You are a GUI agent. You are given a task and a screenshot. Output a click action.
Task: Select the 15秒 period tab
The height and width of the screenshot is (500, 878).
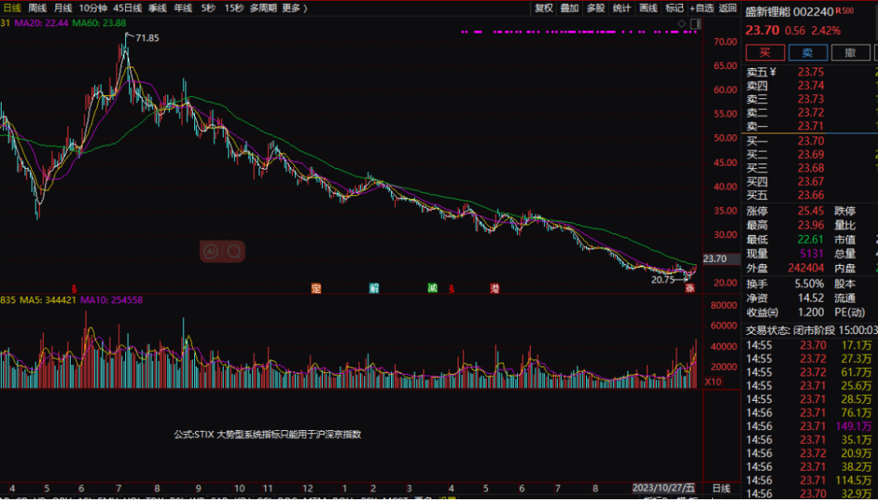[x=234, y=8]
